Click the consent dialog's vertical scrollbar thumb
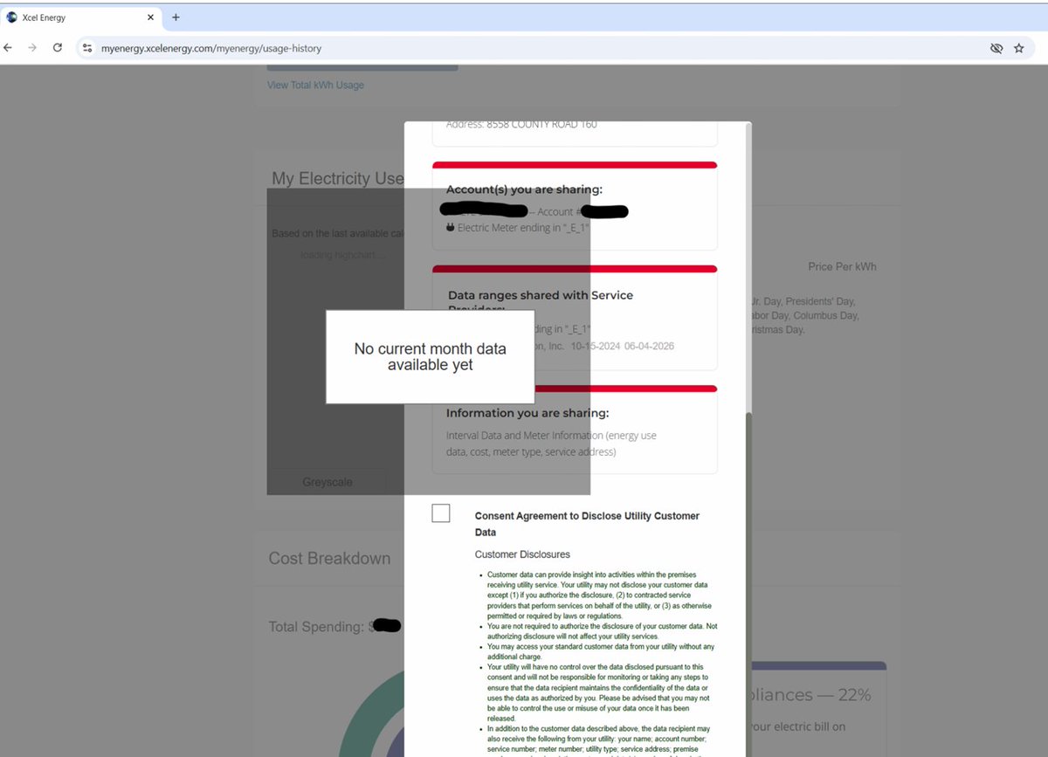Image resolution: width=1048 pixels, height=757 pixels. [x=748, y=583]
